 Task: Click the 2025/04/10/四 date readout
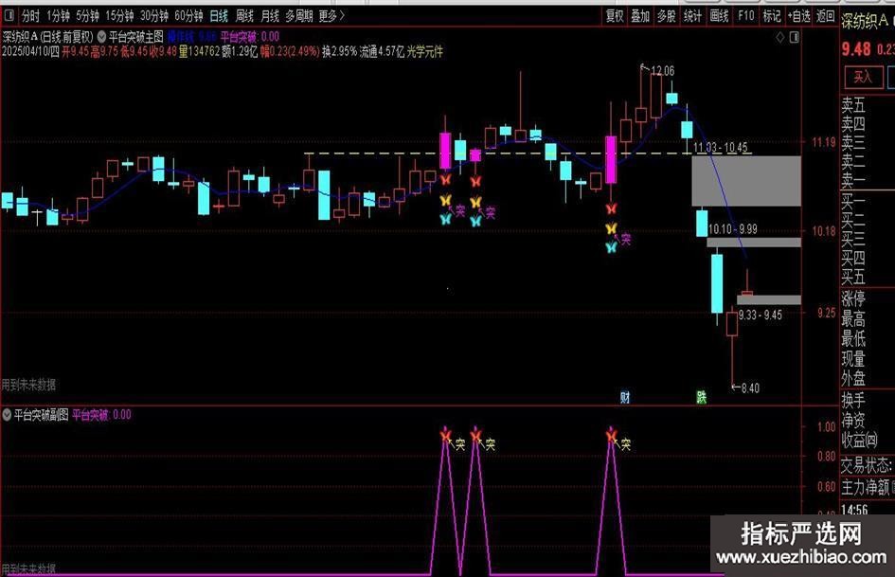click(31, 51)
